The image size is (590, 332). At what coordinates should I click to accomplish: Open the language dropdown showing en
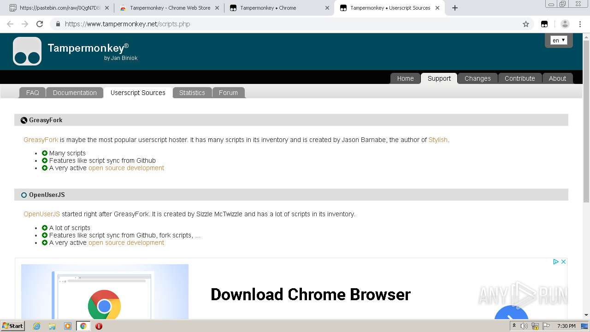click(x=559, y=41)
